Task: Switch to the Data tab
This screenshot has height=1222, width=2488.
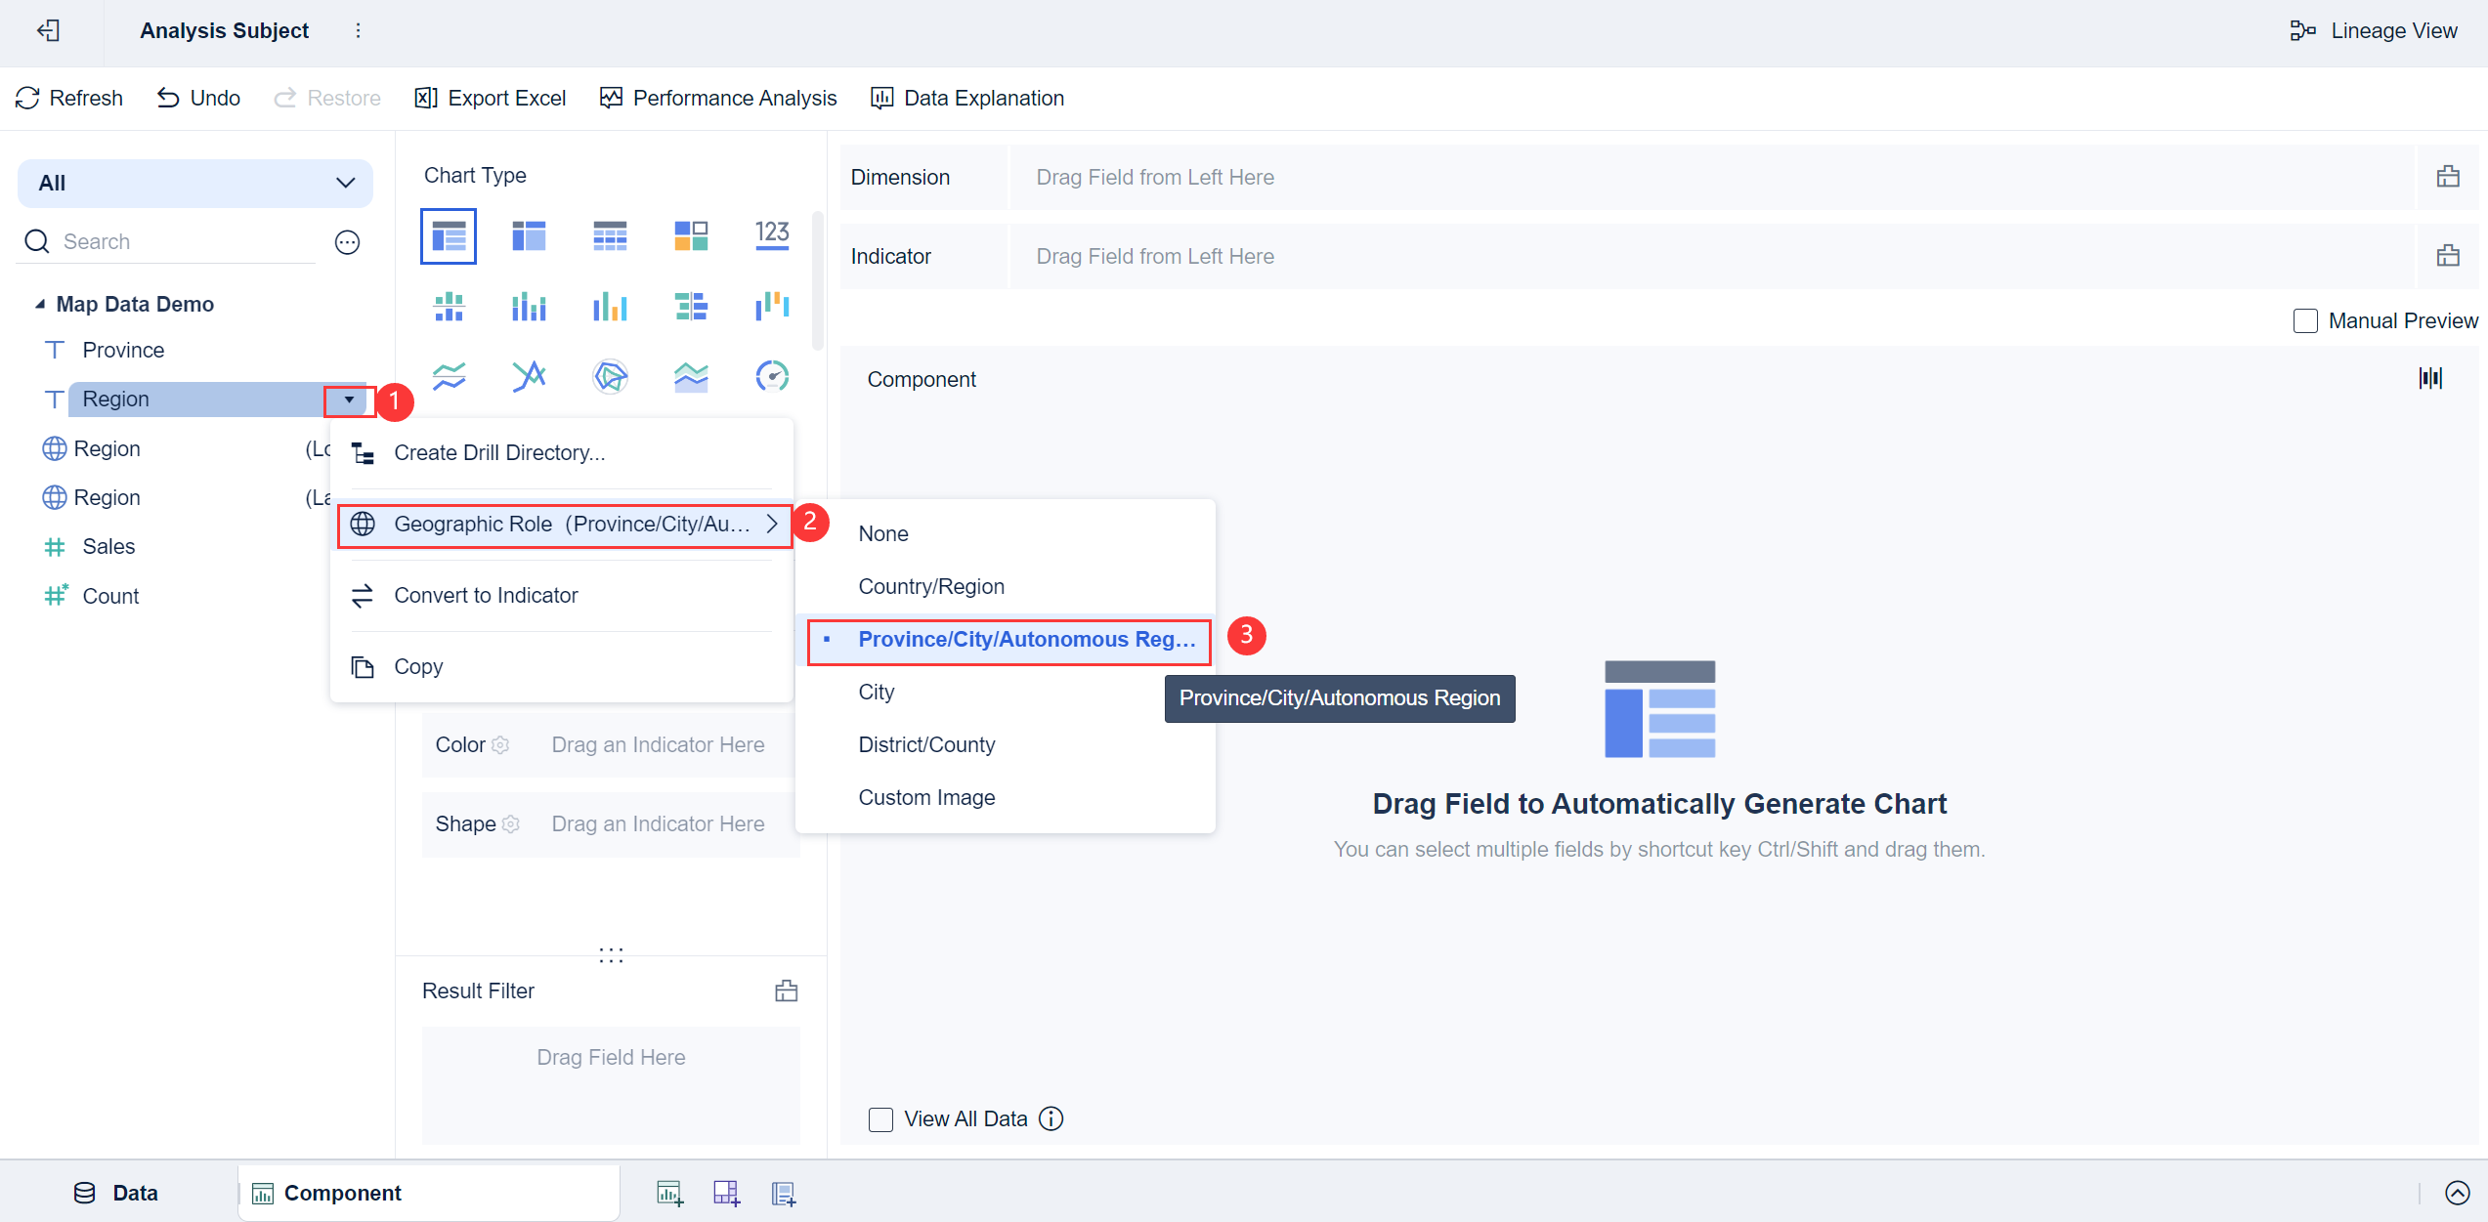Action: point(116,1193)
